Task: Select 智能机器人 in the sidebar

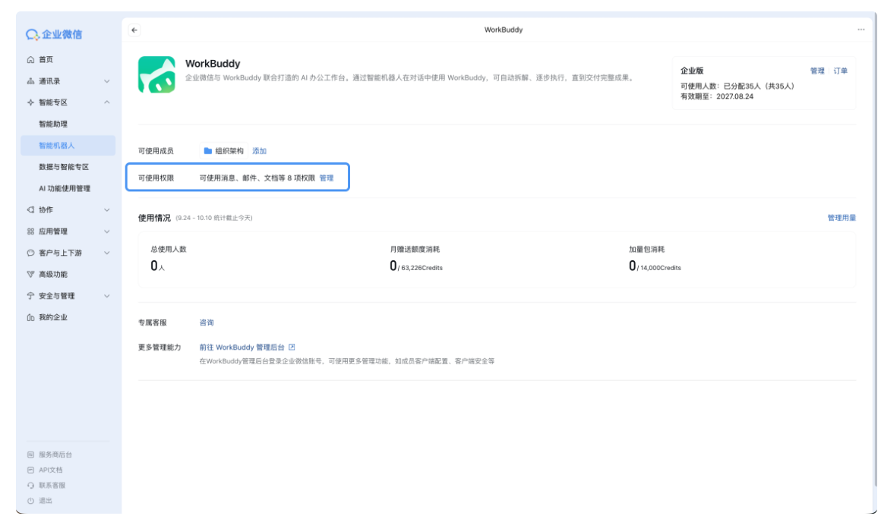Action: [68, 146]
